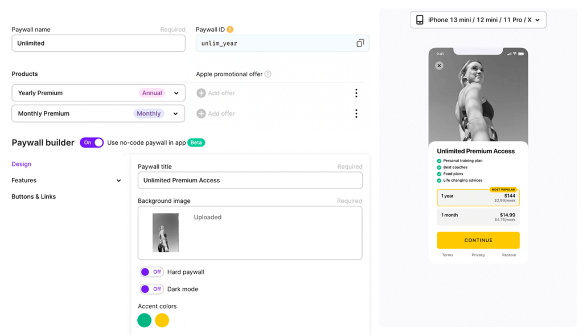583x335 pixels.
Task: Open the iPhone device preview selector
Action: coord(478,20)
